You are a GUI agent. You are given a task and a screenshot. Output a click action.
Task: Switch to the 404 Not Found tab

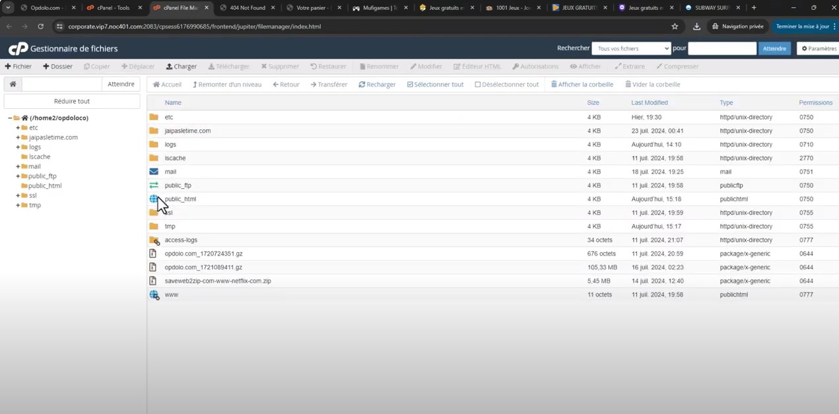[248, 8]
